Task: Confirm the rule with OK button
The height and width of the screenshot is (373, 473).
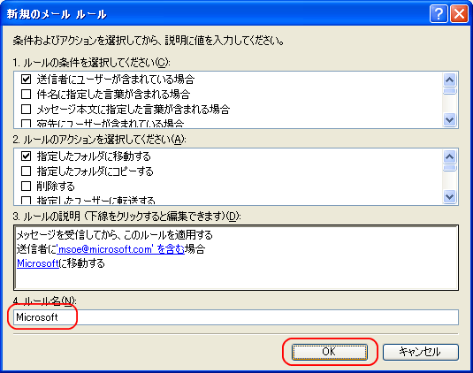Action: coord(330,352)
